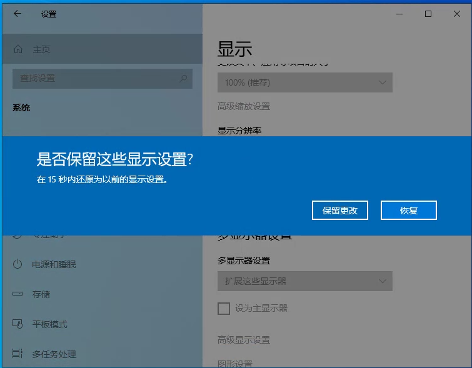Click the 15 秒 countdown message text
This screenshot has width=472, height=368.
click(102, 180)
